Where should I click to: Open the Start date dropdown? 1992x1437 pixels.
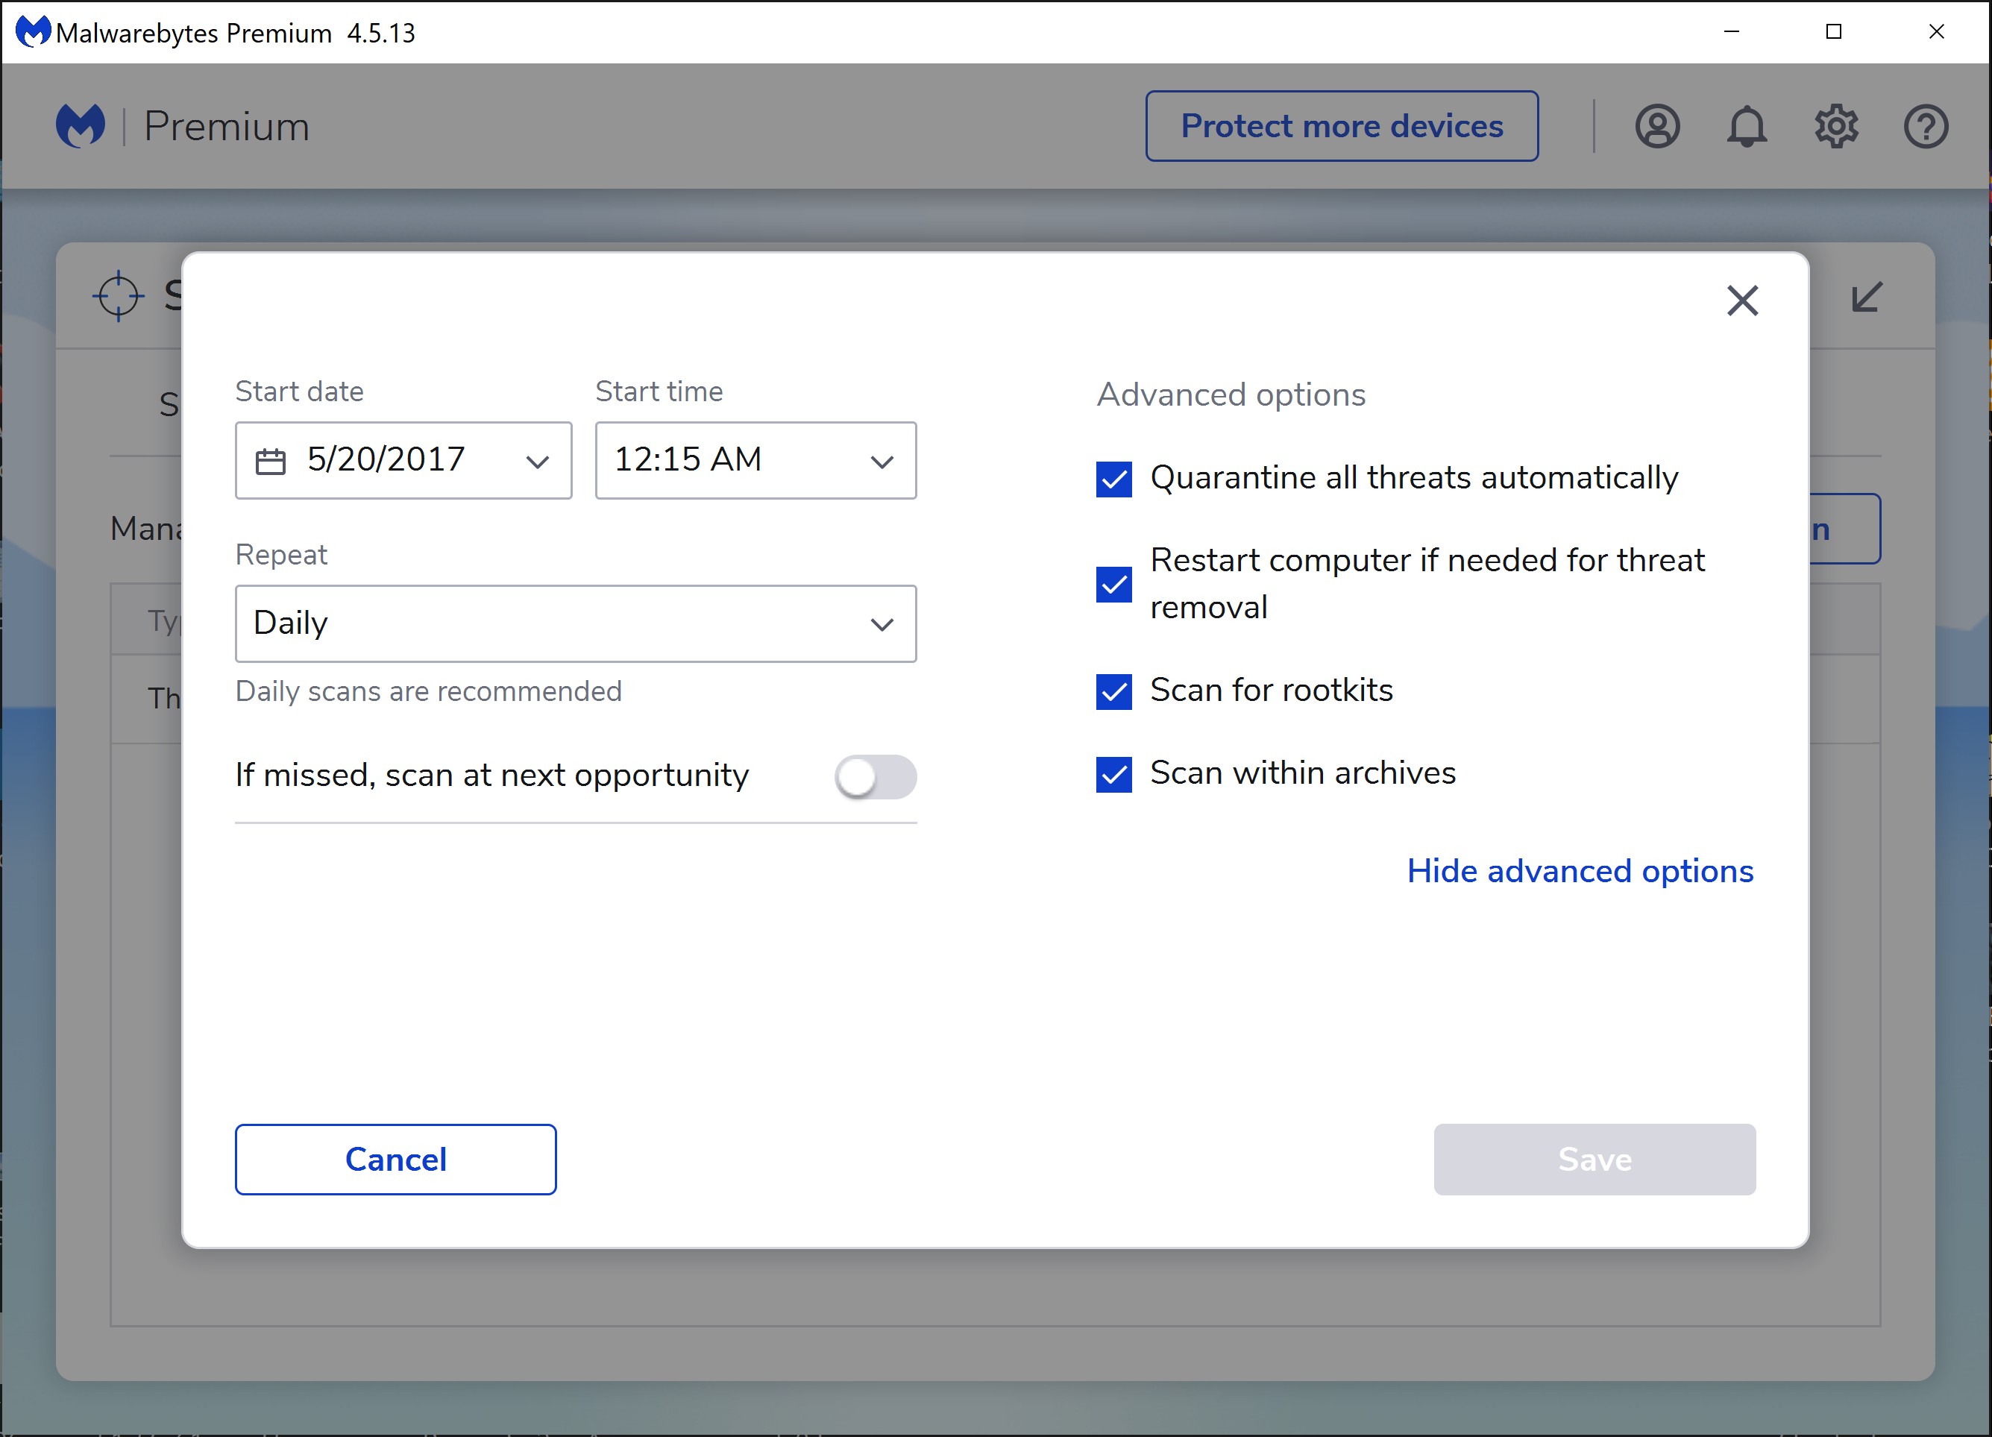(x=403, y=460)
